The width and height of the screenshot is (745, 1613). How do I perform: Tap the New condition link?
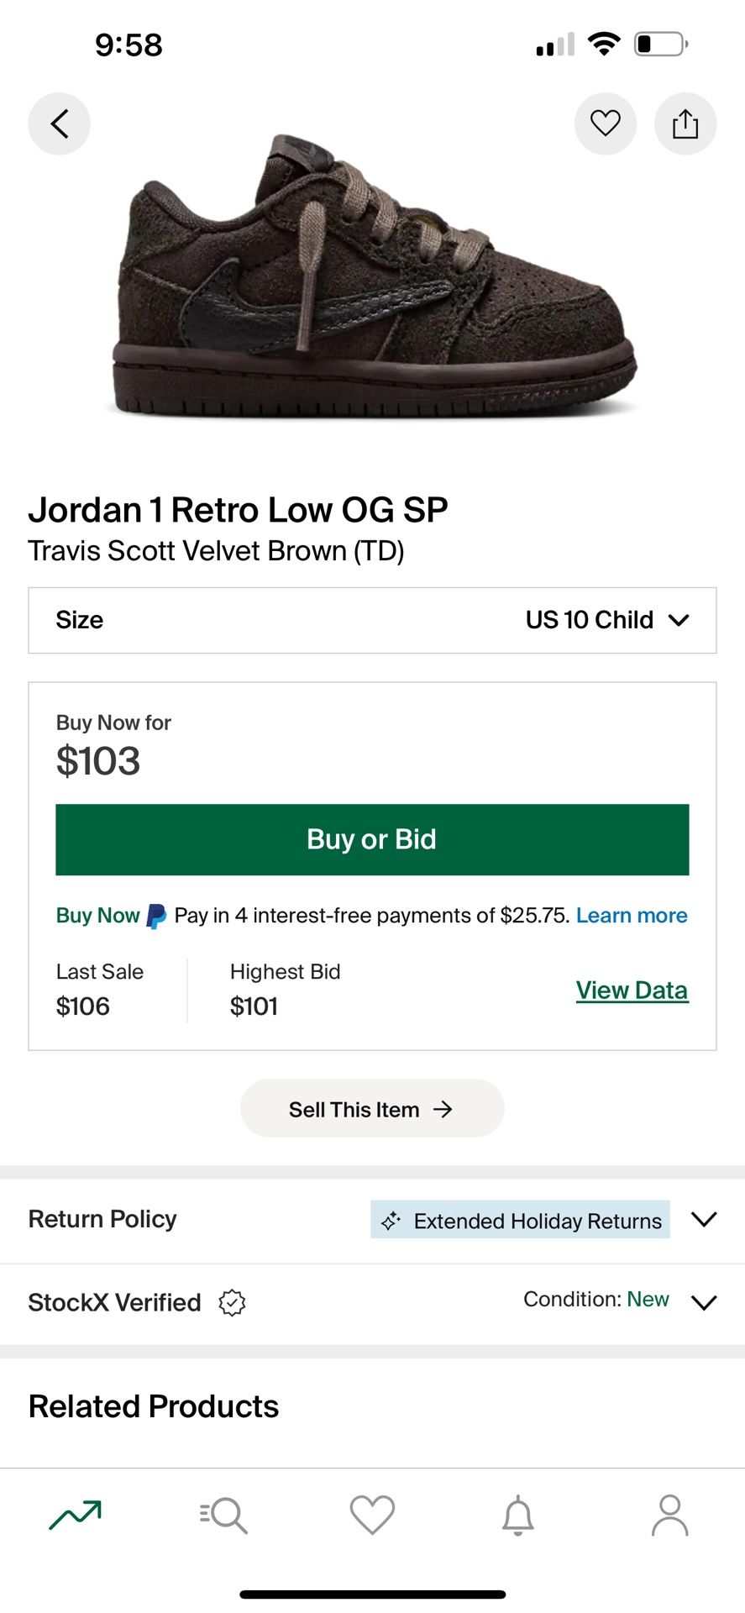(648, 1299)
